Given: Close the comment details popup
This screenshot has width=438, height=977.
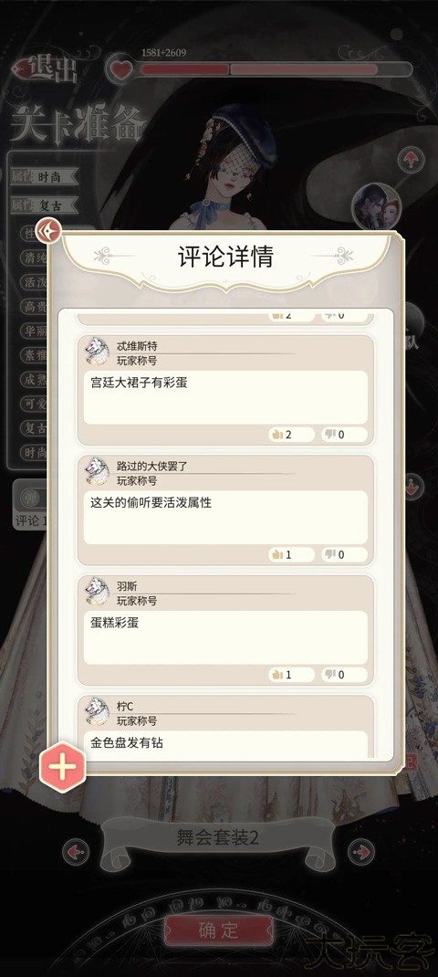Looking at the screenshot, I should point(48,231).
